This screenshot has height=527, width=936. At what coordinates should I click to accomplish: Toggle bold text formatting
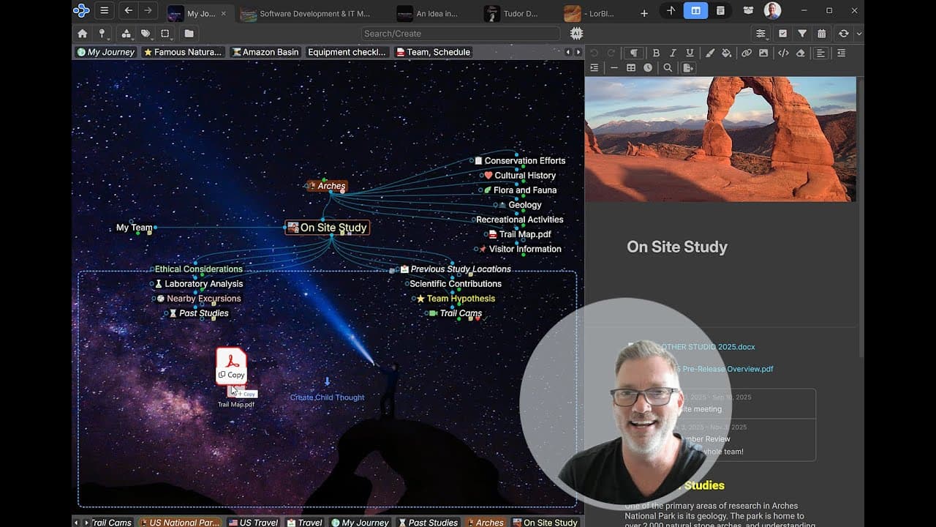(656, 53)
